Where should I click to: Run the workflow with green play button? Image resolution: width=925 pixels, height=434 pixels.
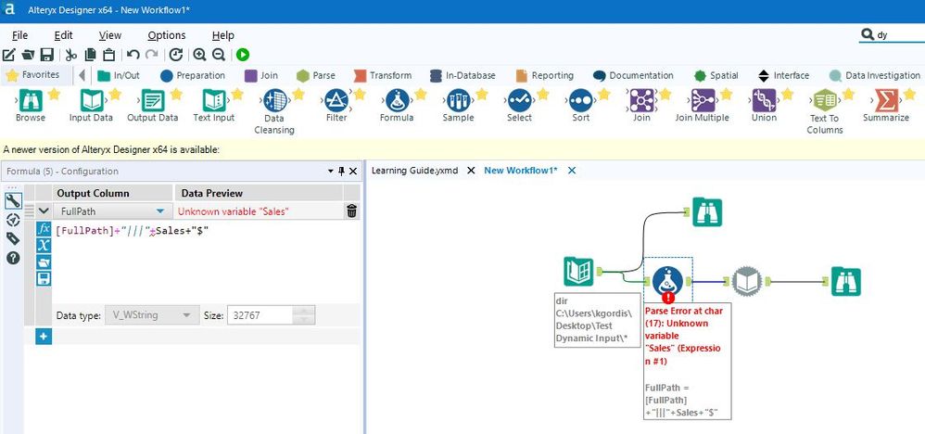pos(243,55)
